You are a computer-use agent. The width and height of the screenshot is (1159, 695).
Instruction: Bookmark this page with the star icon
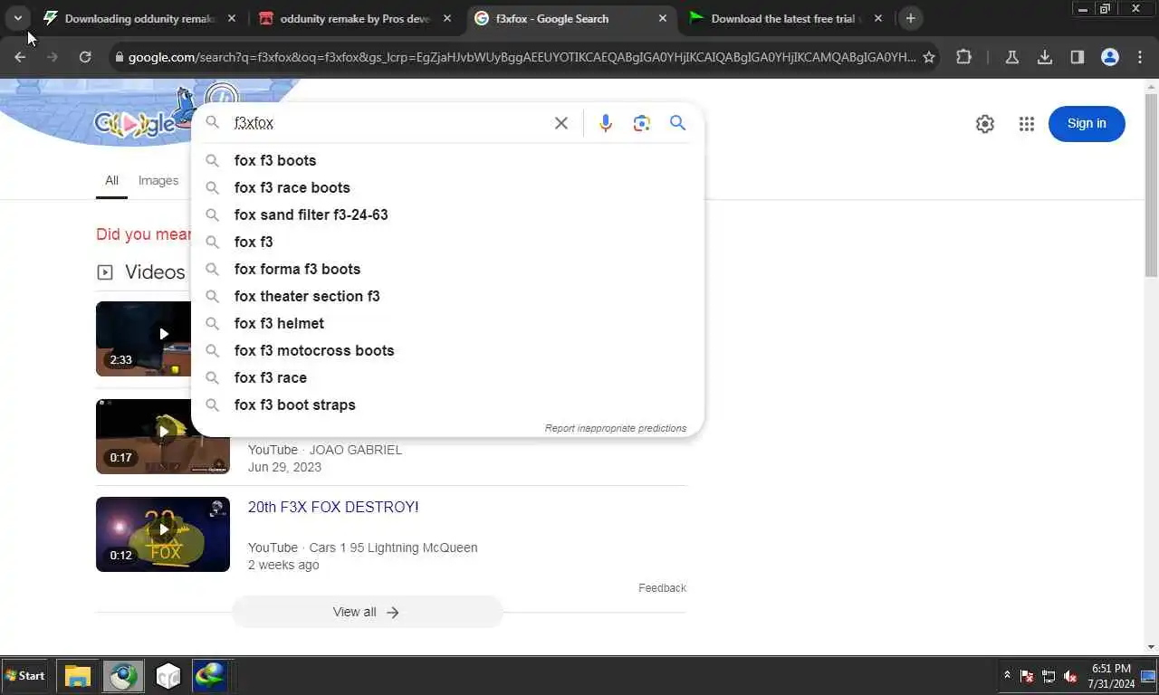(928, 57)
